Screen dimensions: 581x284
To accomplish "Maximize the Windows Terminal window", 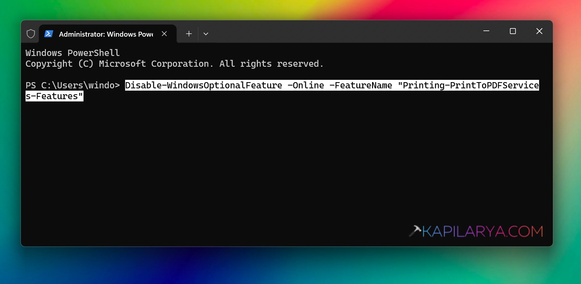I will pyautogui.click(x=513, y=31).
